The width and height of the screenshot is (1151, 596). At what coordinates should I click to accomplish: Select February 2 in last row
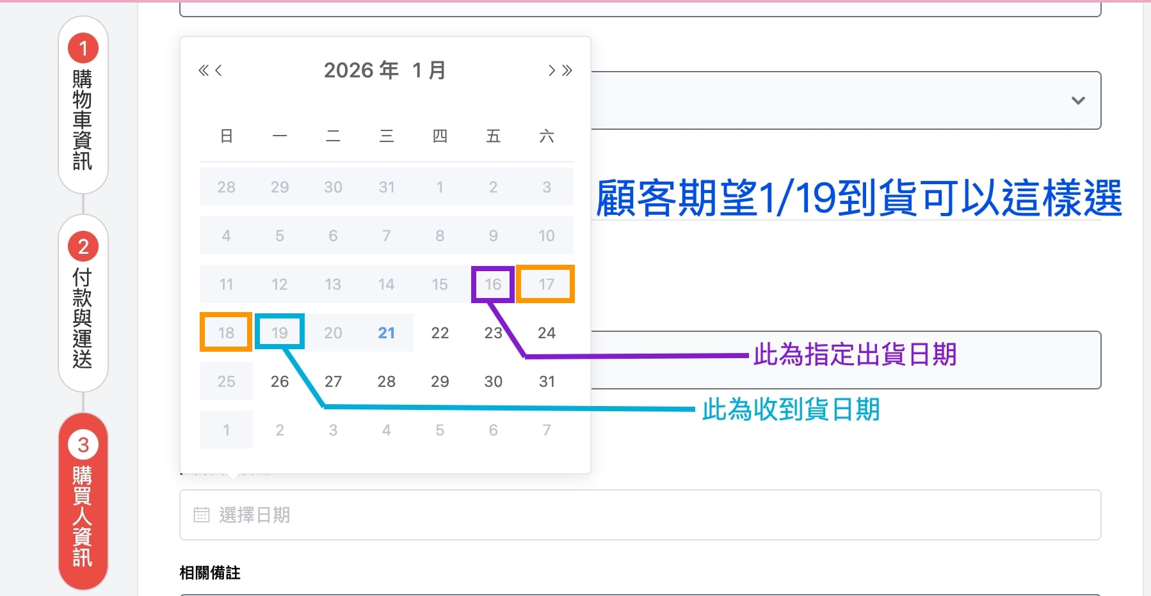[280, 430]
